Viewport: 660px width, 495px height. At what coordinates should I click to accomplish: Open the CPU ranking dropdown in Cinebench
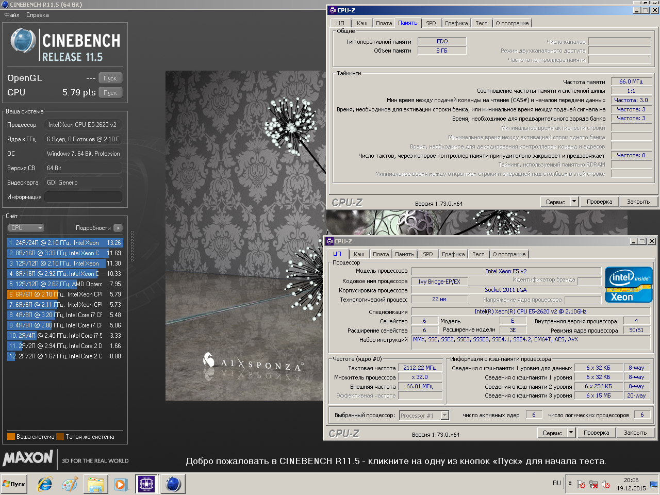(26, 228)
